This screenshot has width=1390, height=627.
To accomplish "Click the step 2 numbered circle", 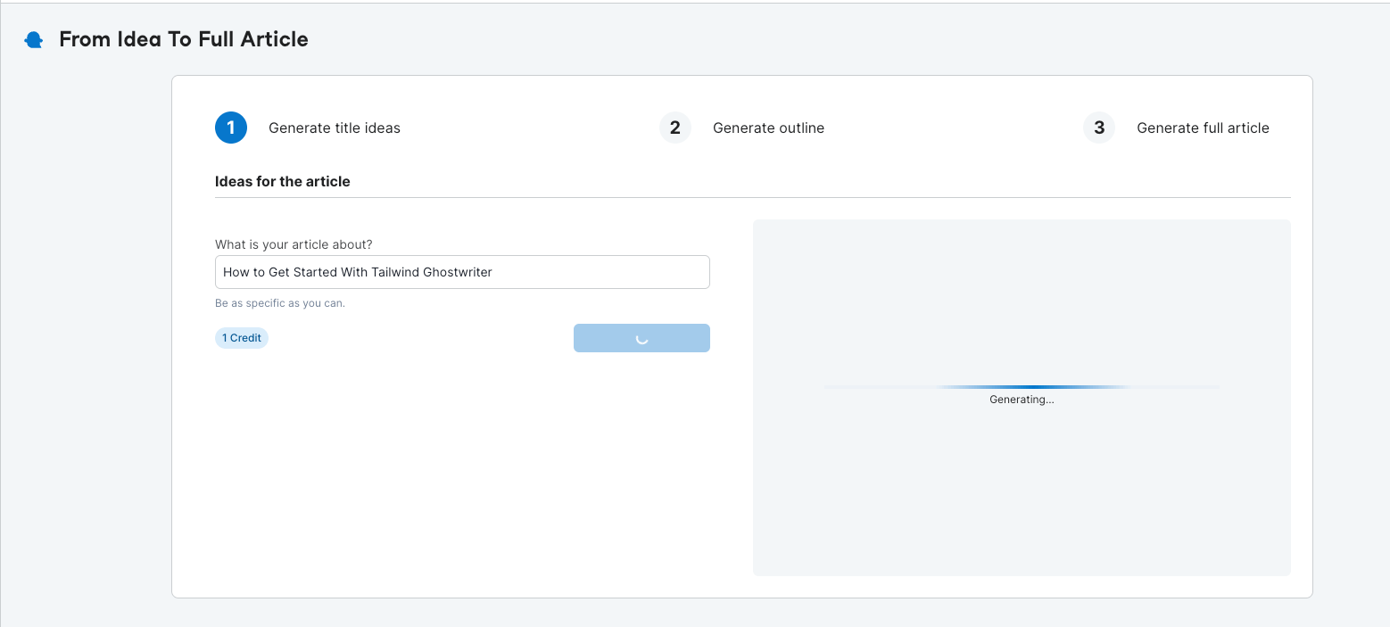I will (x=675, y=128).
